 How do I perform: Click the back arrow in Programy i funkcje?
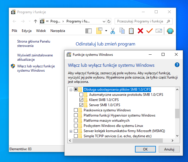[14, 21]
